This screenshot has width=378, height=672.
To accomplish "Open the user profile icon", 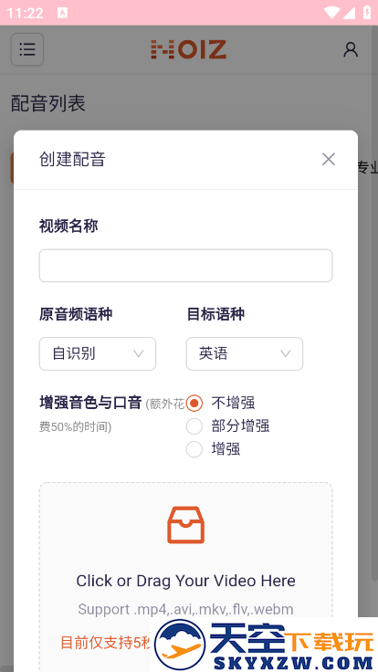I will pyautogui.click(x=351, y=49).
